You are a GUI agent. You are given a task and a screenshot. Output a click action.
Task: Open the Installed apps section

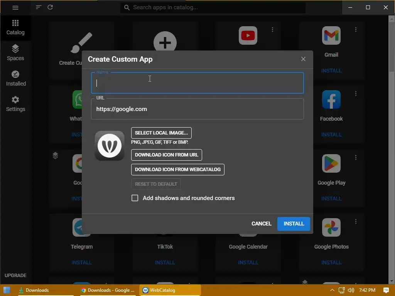tap(15, 78)
